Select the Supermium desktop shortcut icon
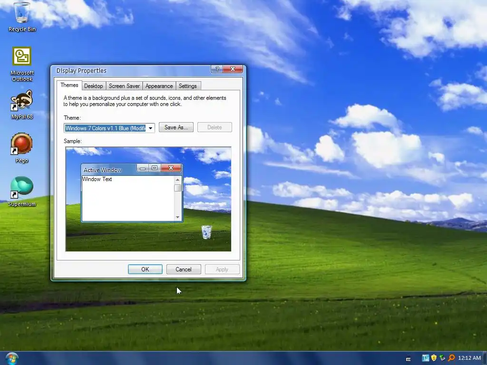Screen dimensions: 487x365 click(x=22, y=192)
